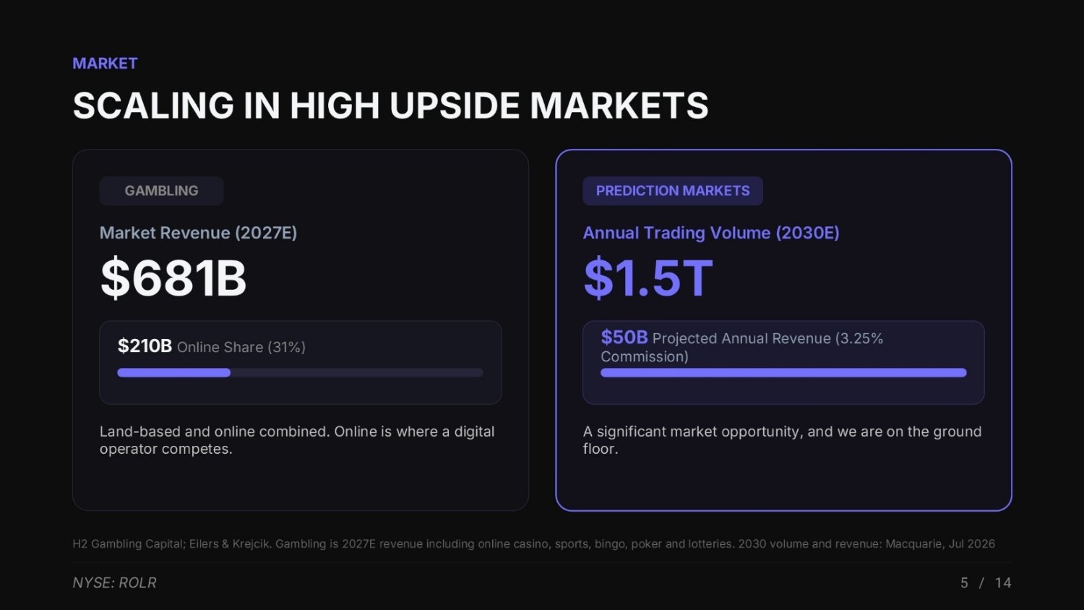
Task: Select the 'Annual Trading Volume (2030E)' heading
Action: 711,233
